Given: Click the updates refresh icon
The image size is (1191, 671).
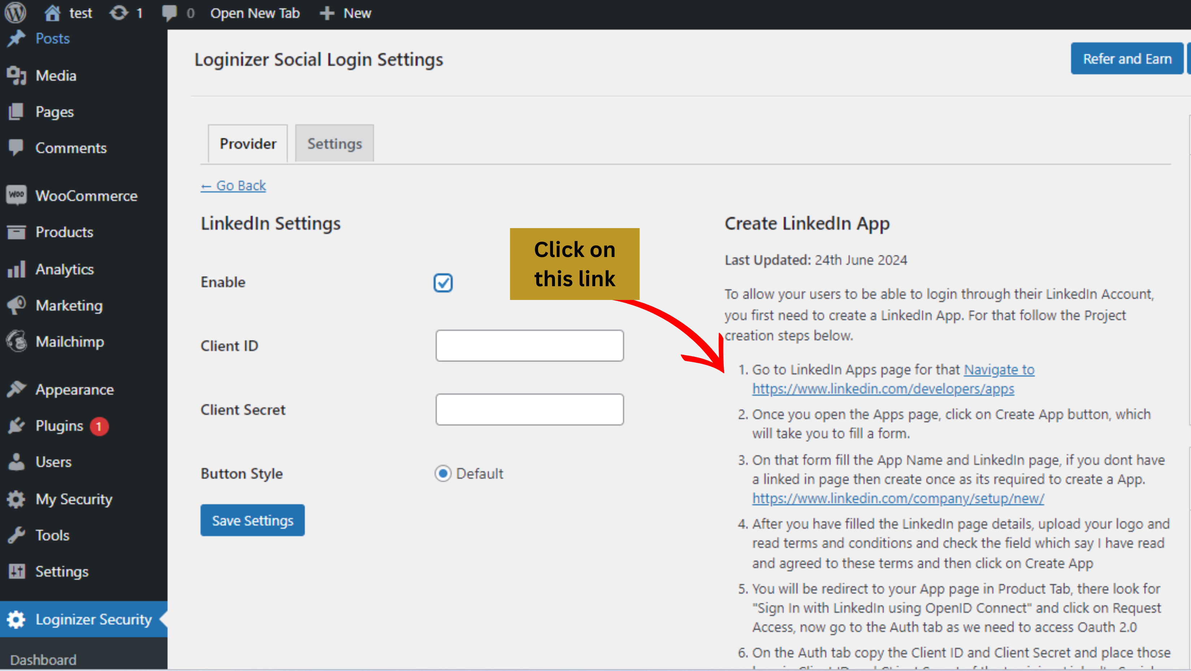Looking at the screenshot, I should coord(119,13).
